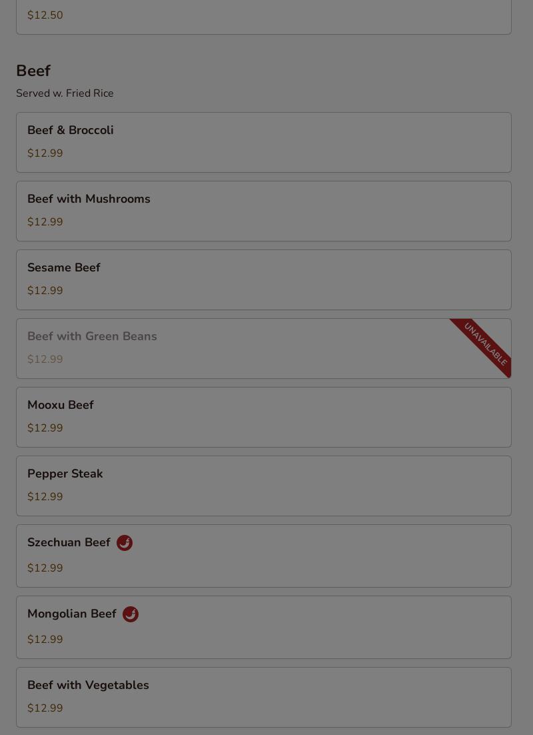The height and width of the screenshot is (735, 533).
Task: Click the $12.99 price under Sesame Beef
Action: (45, 291)
